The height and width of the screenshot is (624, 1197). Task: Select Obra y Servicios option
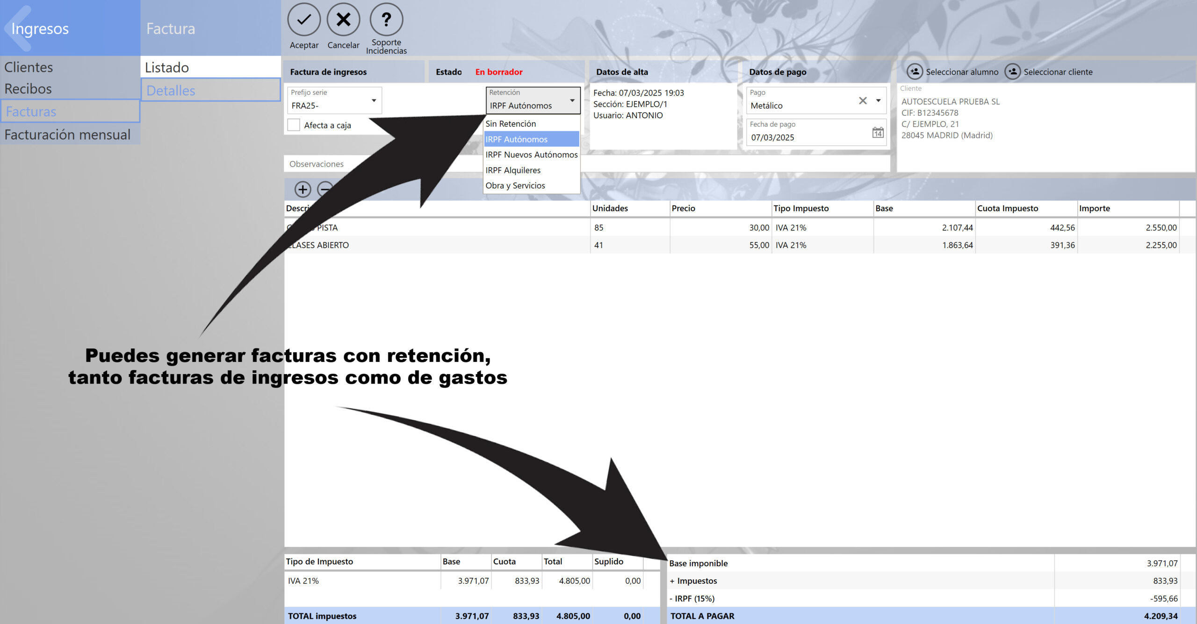click(532, 185)
